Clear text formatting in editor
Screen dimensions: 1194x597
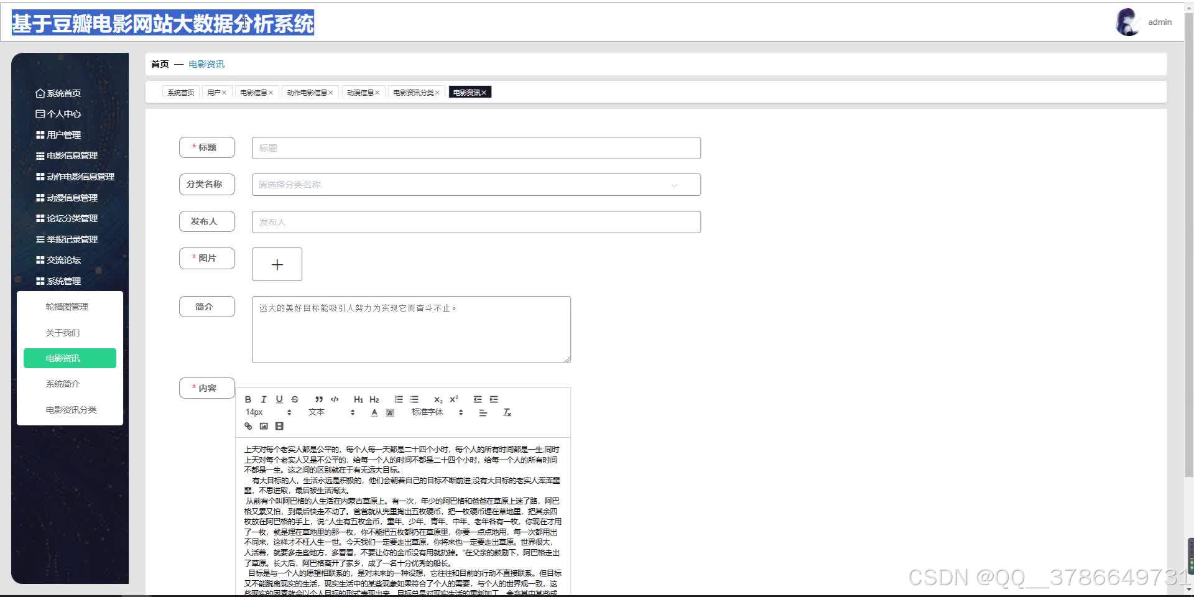pyautogui.click(x=507, y=412)
